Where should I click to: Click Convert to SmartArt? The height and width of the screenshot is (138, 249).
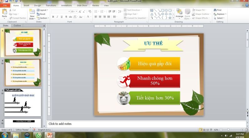(135, 18)
